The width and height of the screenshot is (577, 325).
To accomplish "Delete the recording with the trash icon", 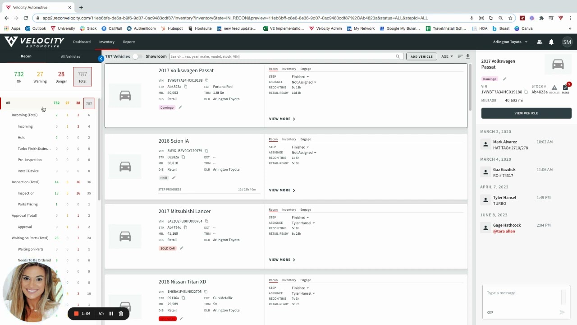I will tap(121, 314).
